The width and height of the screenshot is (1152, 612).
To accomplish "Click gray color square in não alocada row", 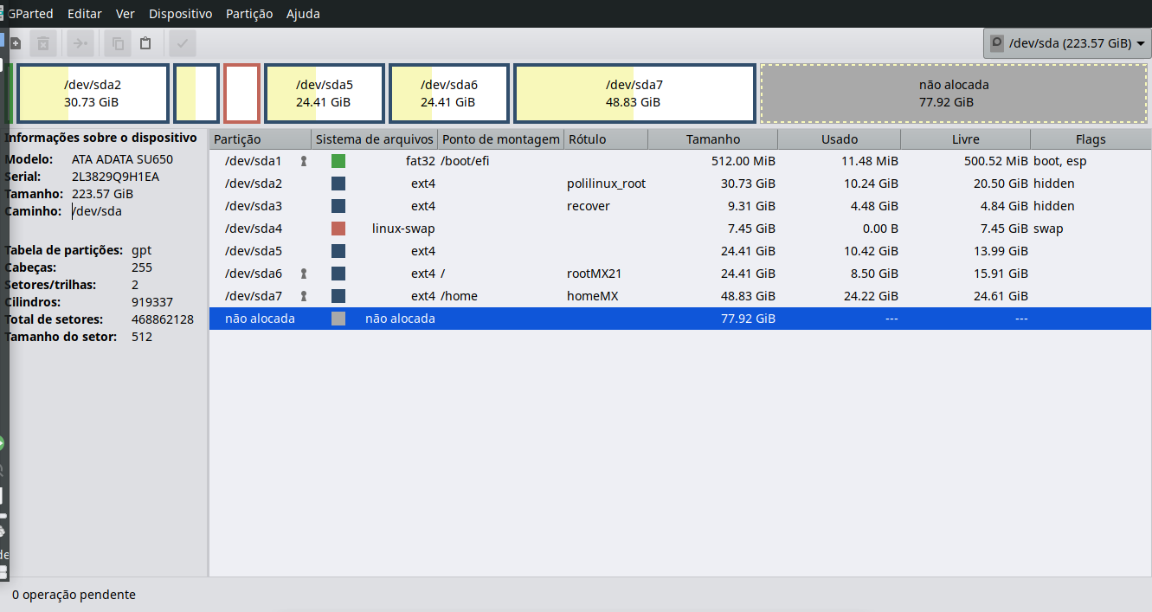I will point(338,319).
